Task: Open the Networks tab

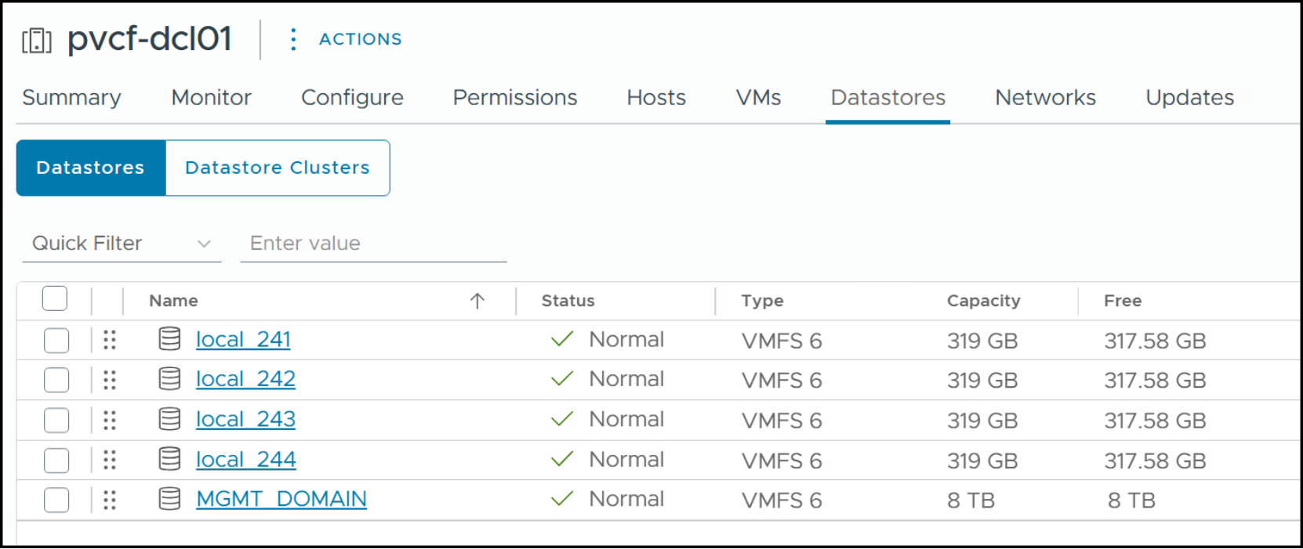Action: click(x=1046, y=98)
